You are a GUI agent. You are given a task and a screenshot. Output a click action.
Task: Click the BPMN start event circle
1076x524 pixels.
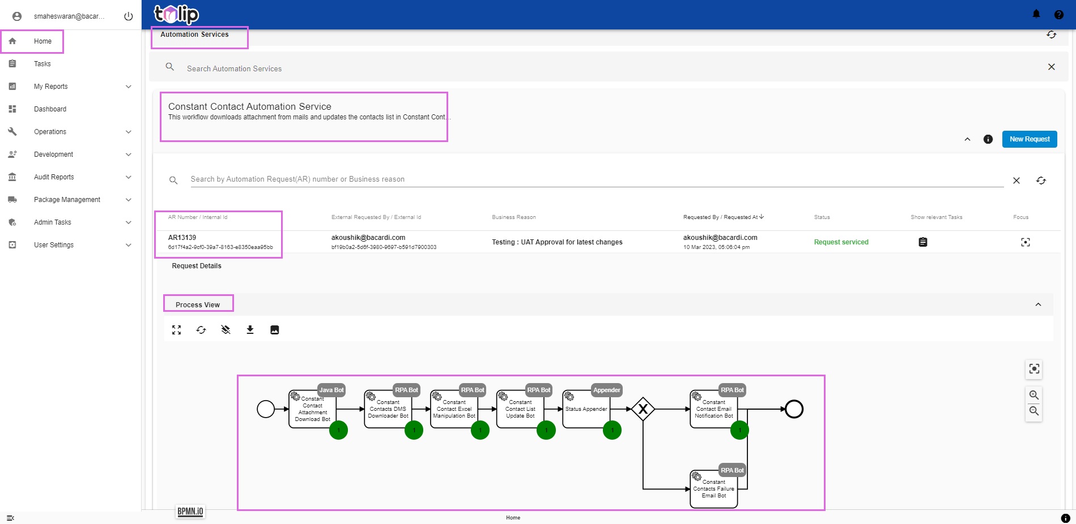pos(266,409)
